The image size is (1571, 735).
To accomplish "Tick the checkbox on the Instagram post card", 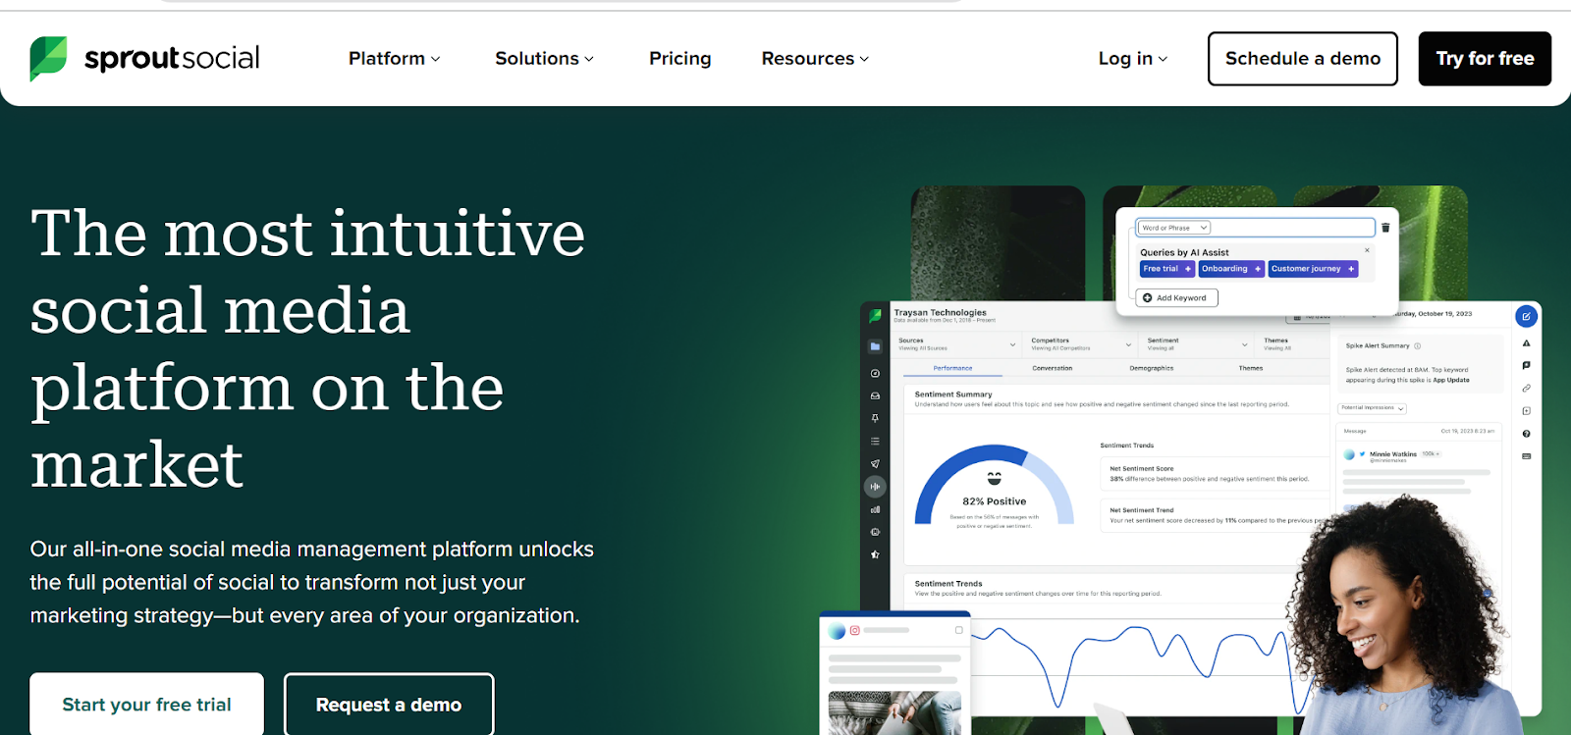I will pos(958,630).
